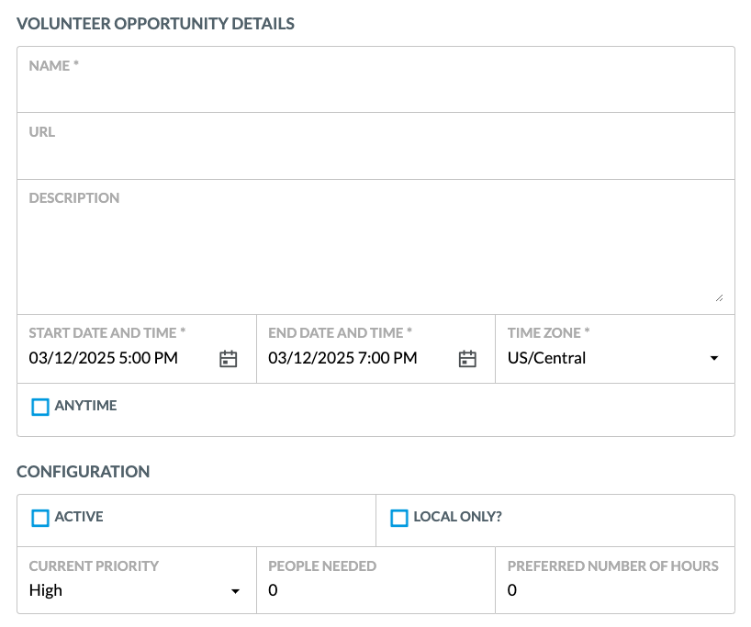Open the US/Central time zone selector
Image resolution: width=751 pixels, height=627 pixels.
(x=615, y=349)
